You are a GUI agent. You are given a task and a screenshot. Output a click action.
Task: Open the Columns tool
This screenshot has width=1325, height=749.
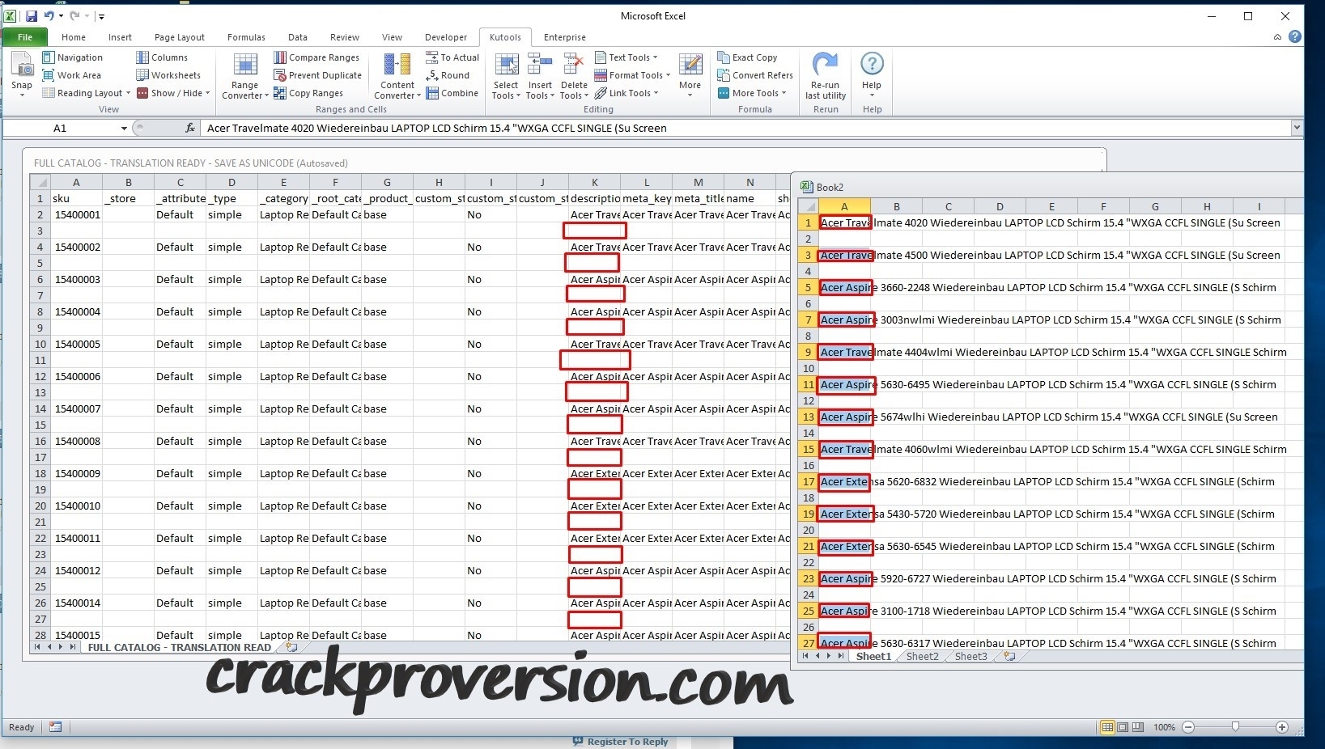click(x=162, y=57)
